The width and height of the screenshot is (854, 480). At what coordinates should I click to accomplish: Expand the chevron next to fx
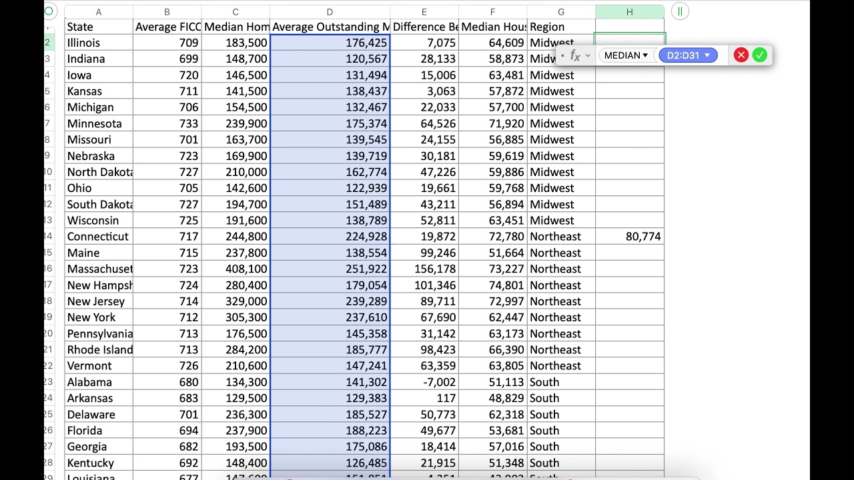click(588, 55)
